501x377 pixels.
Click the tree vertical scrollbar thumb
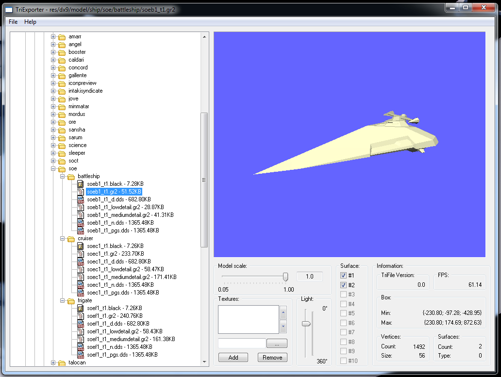[204, 180]
